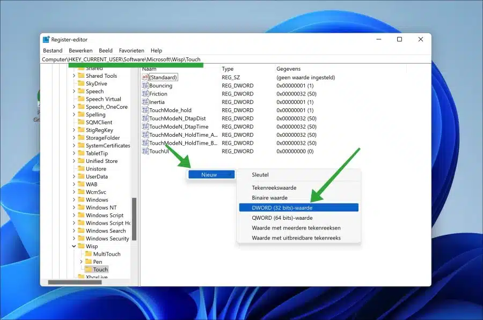Click the Bouncing DWORD value icon
The height and width of the screenshot is (320, 483).
[145, 86]
